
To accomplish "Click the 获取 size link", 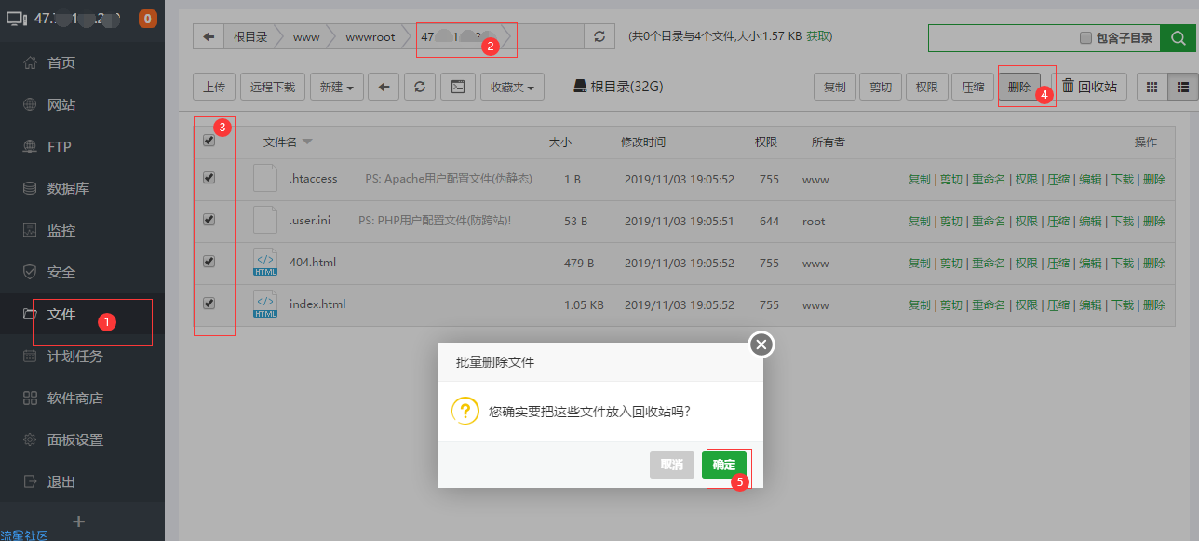I will coord(819,36).
